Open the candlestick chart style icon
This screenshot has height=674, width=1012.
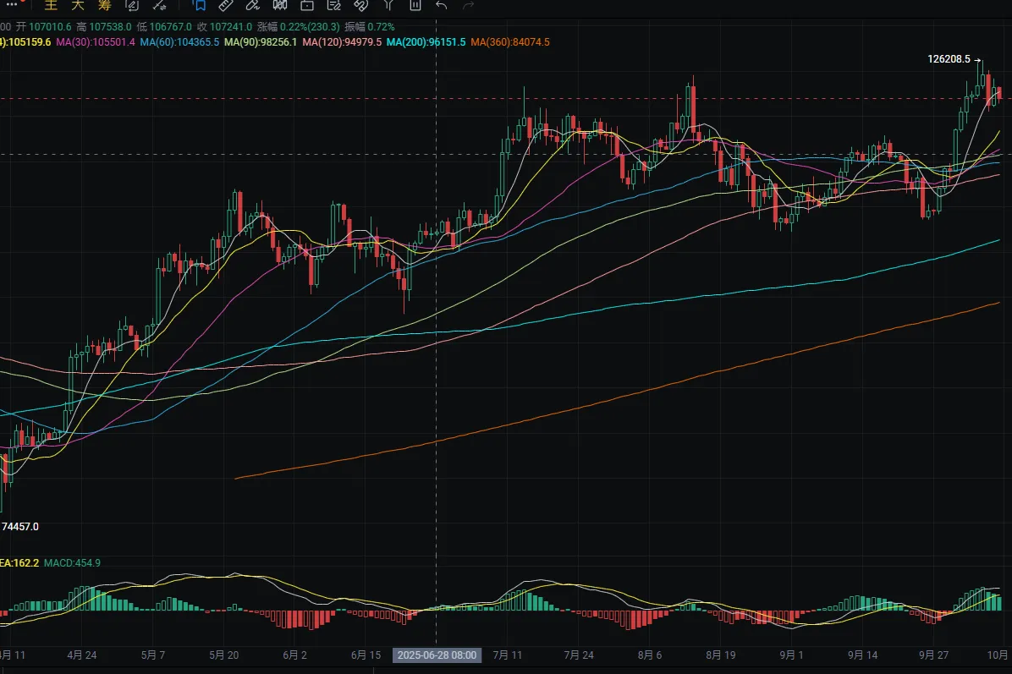(x=279, y=5)
